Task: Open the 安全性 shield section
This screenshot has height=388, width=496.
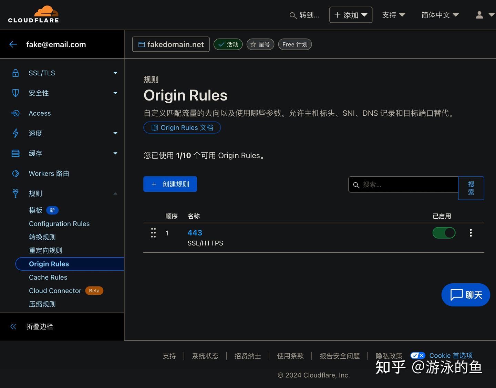Action: tap(15, 93)
